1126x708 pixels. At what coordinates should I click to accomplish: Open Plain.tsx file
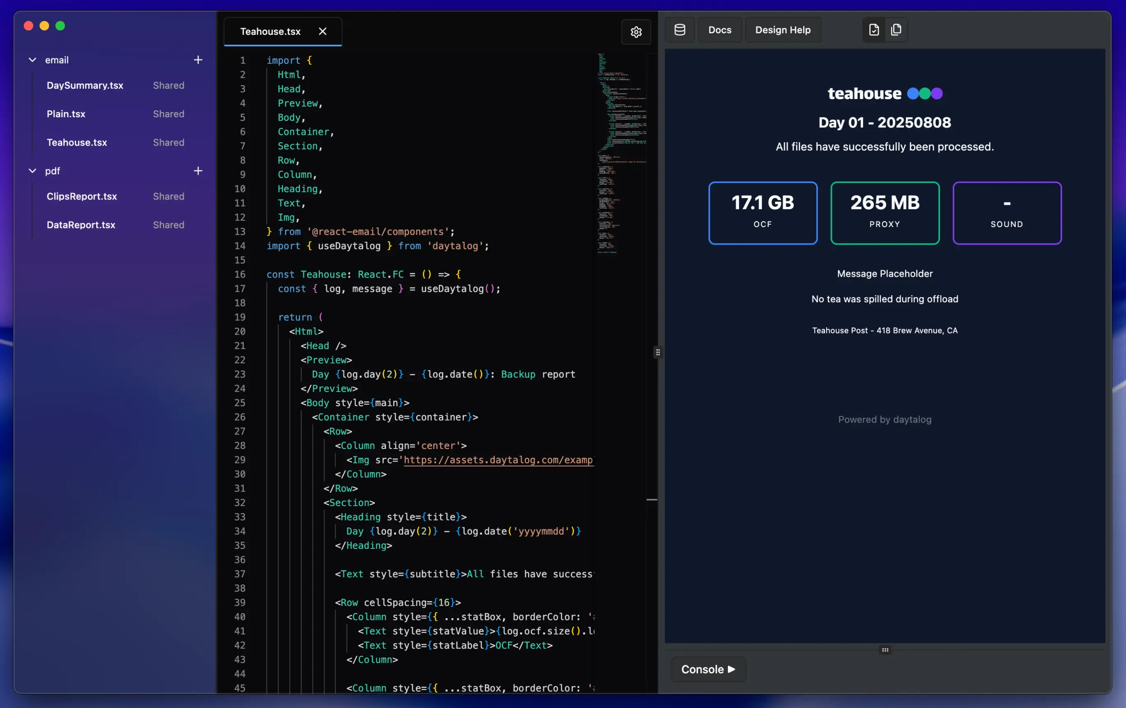pos(66,113)
